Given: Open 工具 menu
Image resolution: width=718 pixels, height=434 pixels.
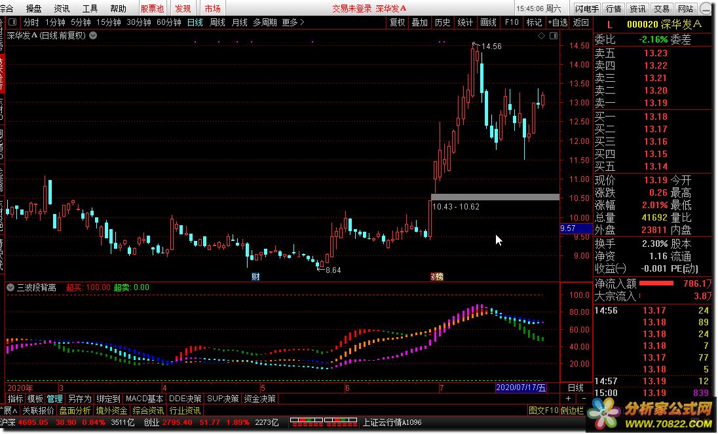Looking at the screenshot, I should pyautogui.click(x=90, y=9).
